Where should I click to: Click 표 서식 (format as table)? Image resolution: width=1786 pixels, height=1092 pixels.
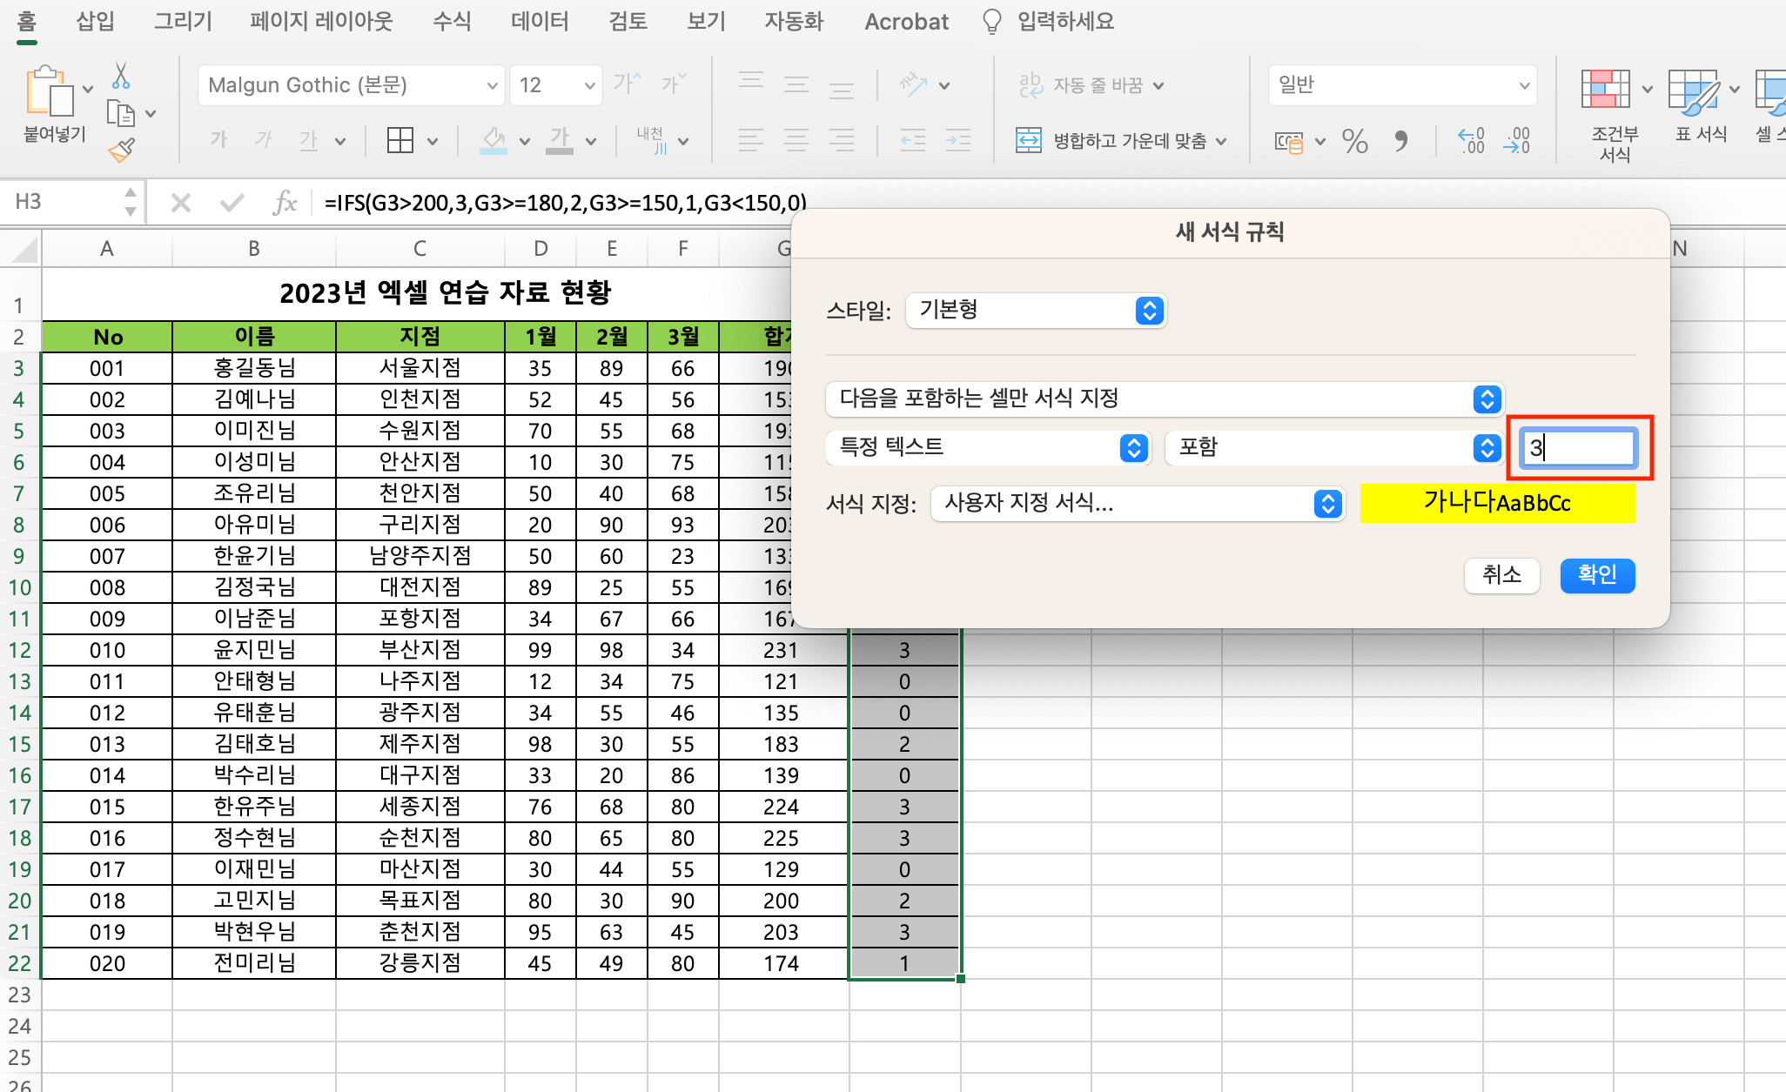(x=1698, y=111)
